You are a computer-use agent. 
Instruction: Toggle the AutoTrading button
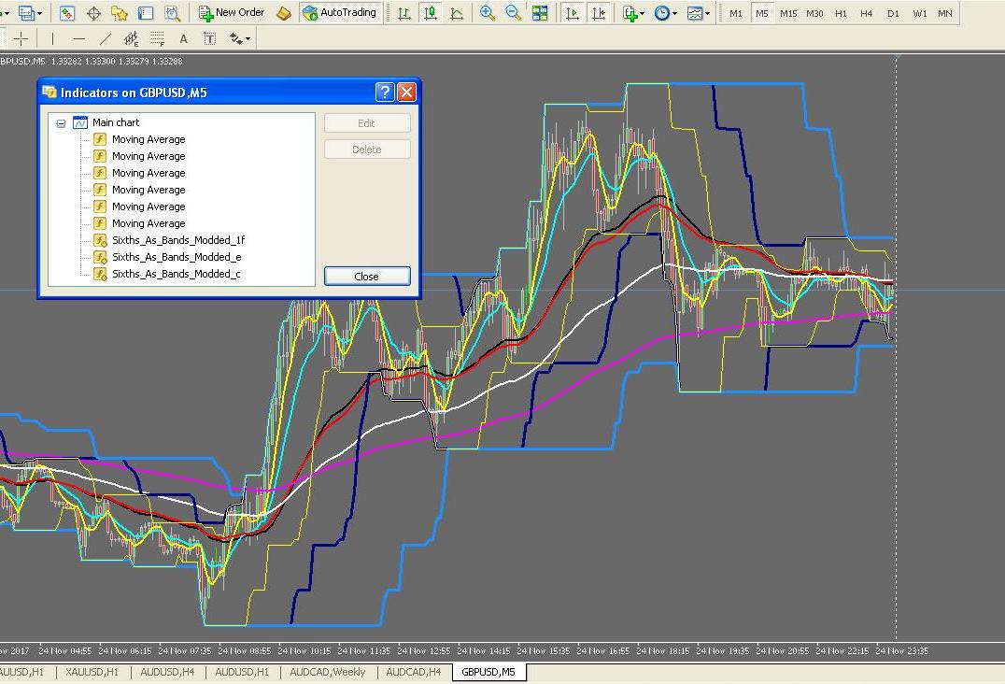[340, 13]
